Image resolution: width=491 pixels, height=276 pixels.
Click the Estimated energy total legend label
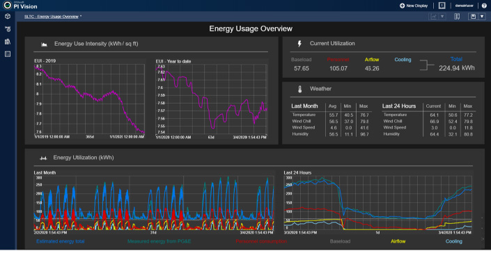pos(60,241)
